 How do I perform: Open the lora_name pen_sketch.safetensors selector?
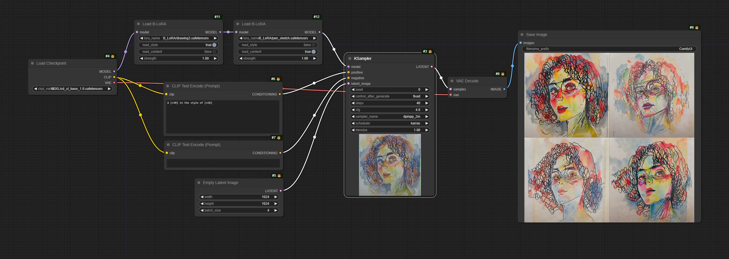(278, 38)
